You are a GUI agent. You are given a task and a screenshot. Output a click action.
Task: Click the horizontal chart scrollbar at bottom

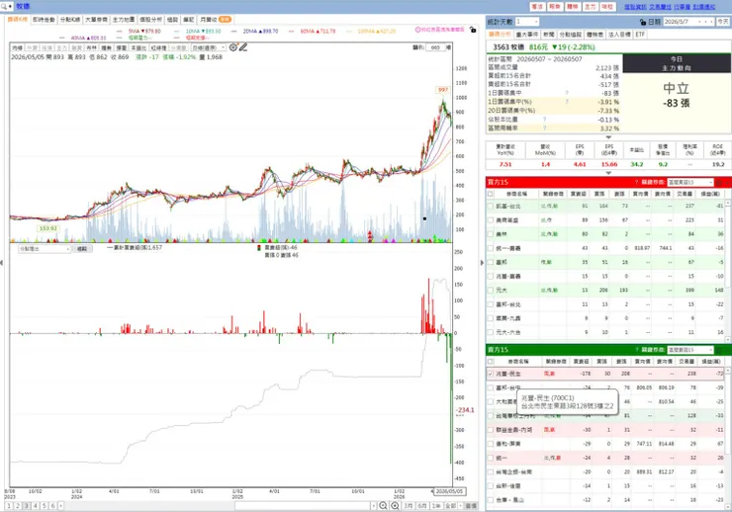pos(304,506)
